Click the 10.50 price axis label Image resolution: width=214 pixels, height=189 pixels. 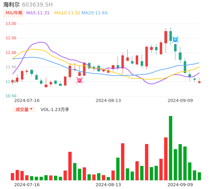[x=11, y=96]
